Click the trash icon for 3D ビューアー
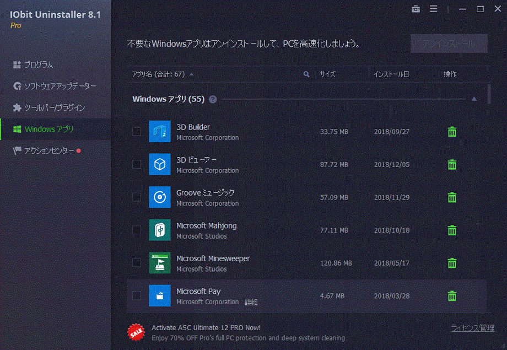 coord(452,164)
